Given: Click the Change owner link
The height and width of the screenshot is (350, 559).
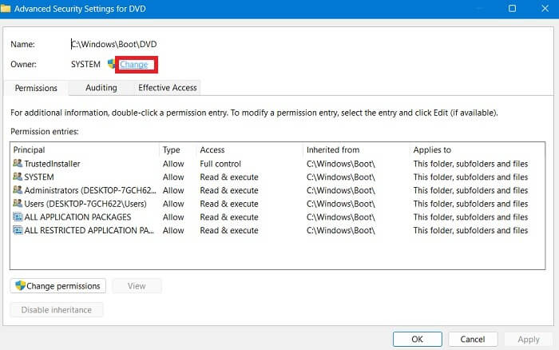Looking at the screenshot, I should point(133,65).
